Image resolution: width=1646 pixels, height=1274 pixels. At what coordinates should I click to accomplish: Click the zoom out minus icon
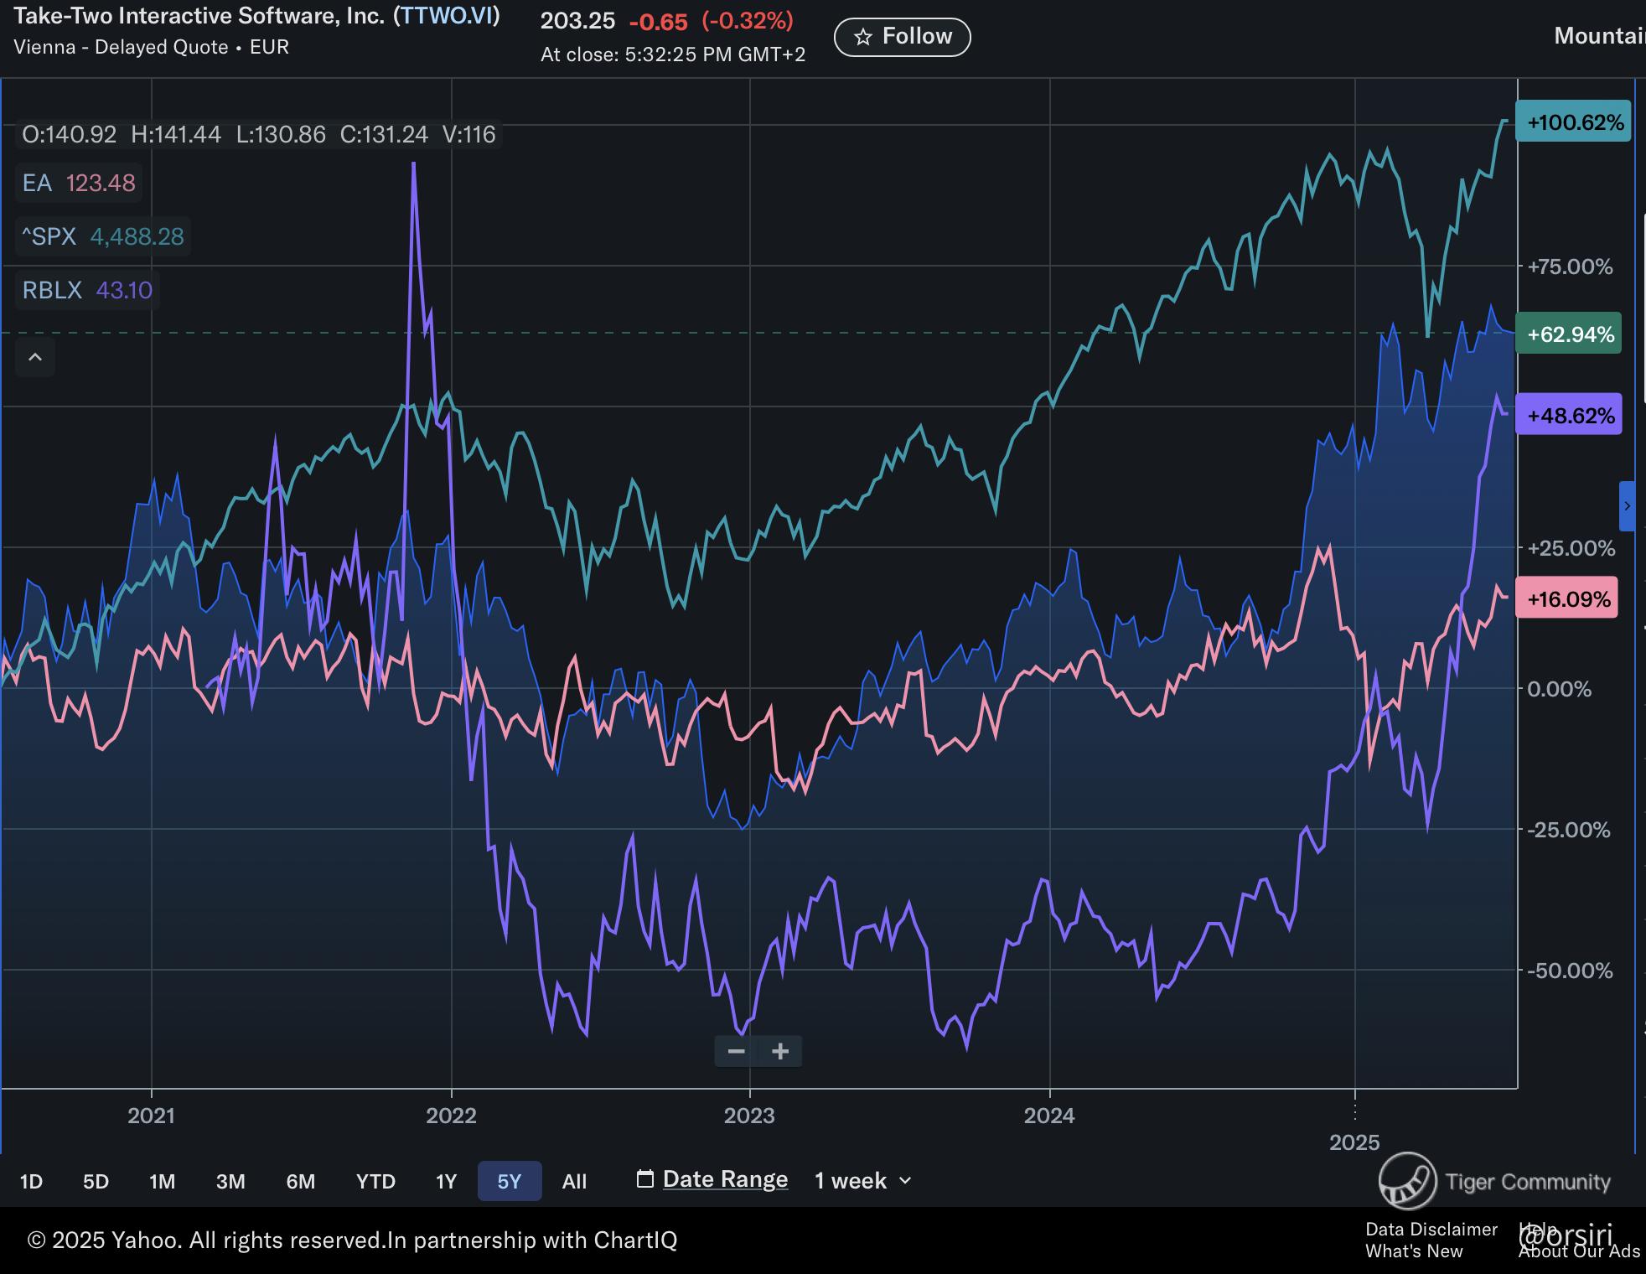[x=736, y=1051]
